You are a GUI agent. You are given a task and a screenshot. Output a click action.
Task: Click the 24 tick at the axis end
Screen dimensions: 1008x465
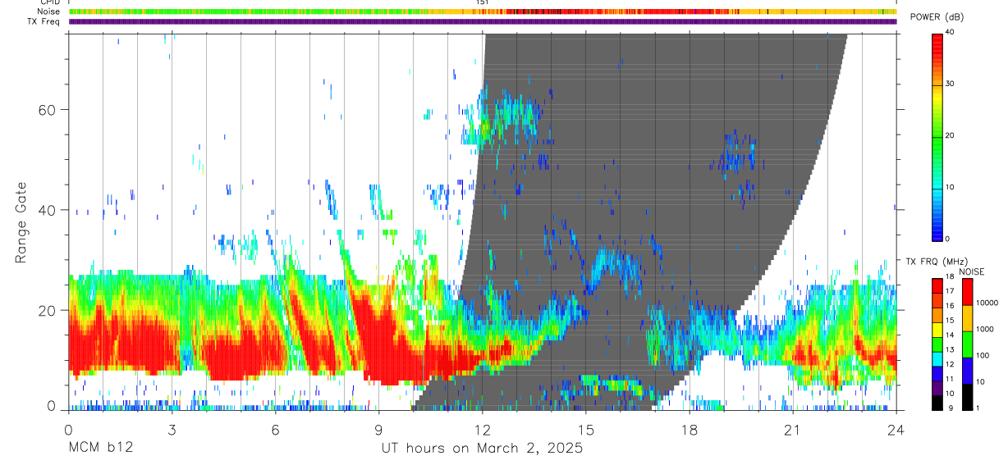point(896,430)
